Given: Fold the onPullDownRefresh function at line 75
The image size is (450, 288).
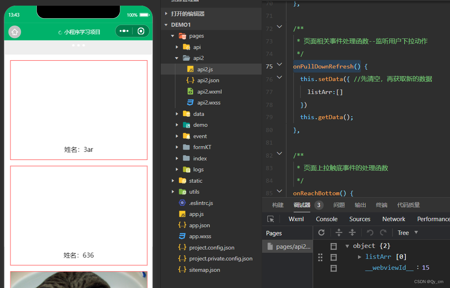Looking at the screenshot, I should 279,64.
